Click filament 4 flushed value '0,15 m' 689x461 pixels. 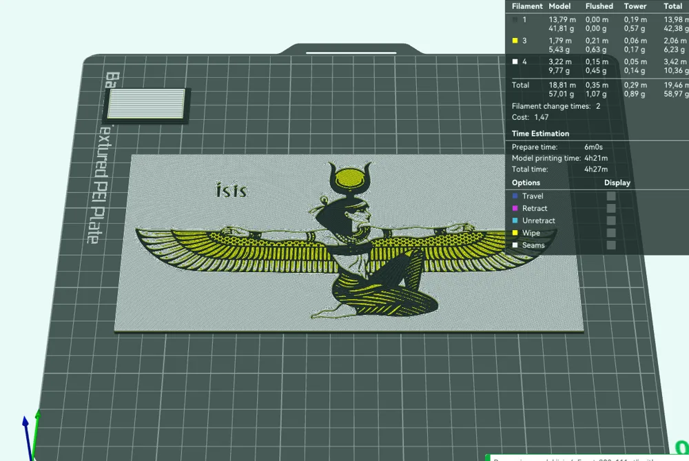(597, 61)
